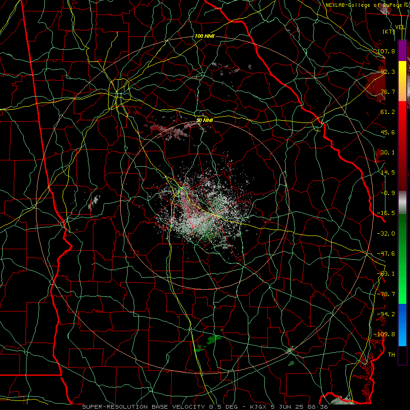Click the 50 NMI range ring label
This screenshot has width=410, height=410.
point(205,120)
